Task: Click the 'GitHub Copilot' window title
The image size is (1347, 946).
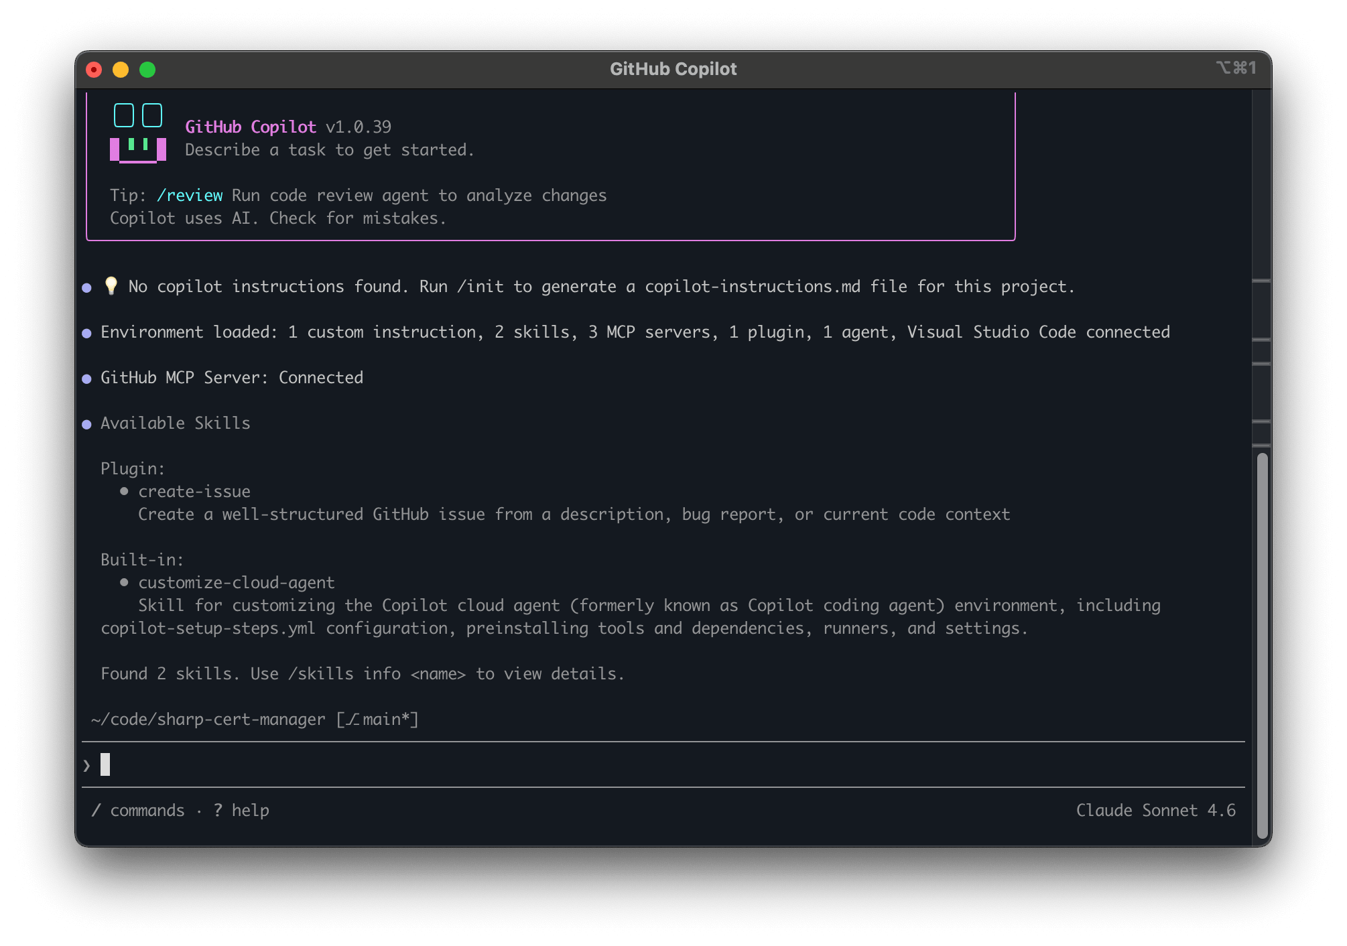Action: coord(673,69)
